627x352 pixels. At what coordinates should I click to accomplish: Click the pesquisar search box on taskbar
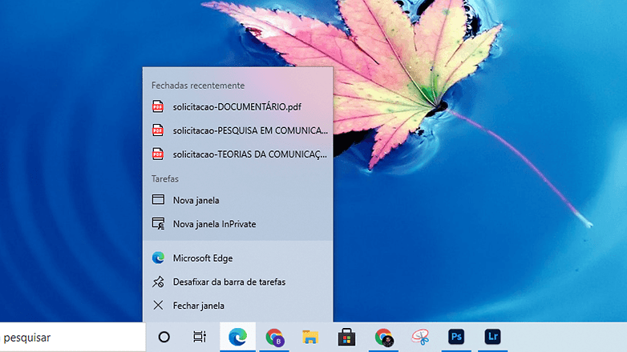click(x=73, y=338)
